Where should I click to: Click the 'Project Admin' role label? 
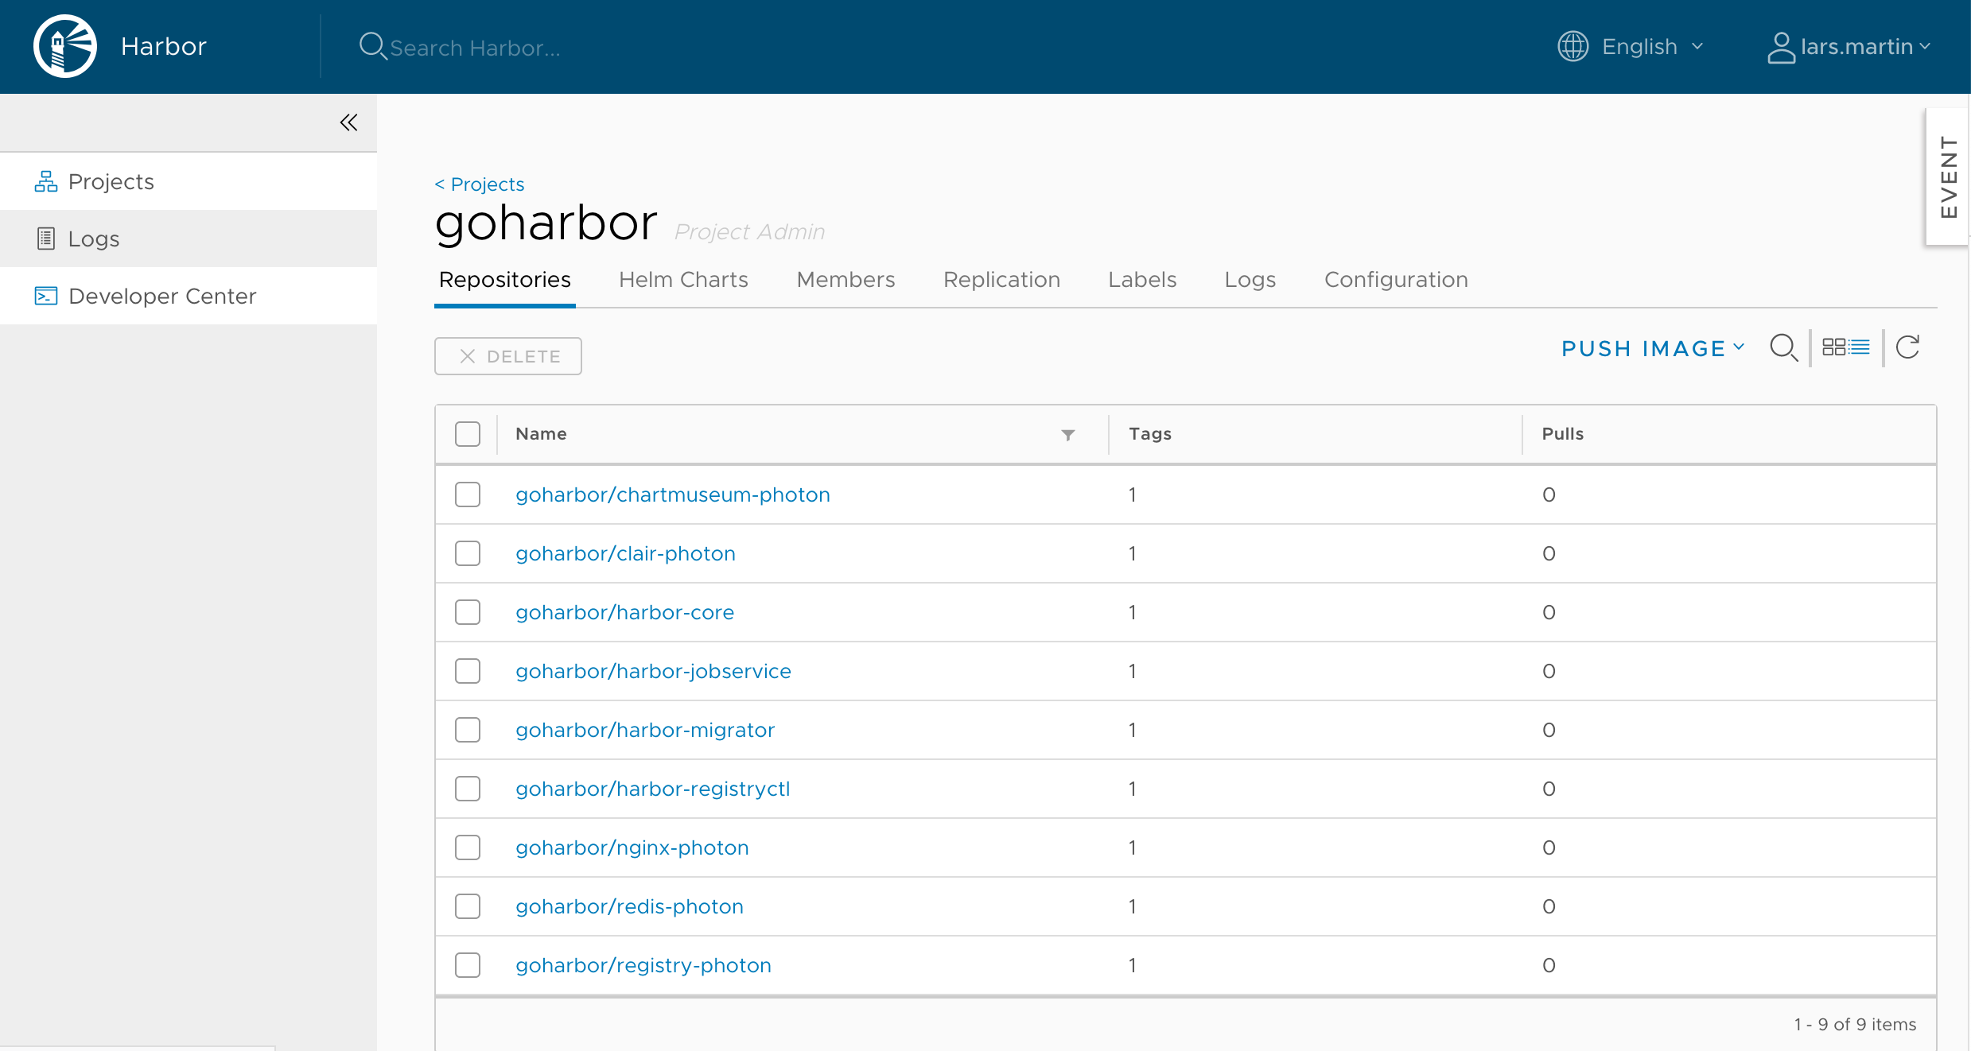pyautogui.click(x=749, y=231)
